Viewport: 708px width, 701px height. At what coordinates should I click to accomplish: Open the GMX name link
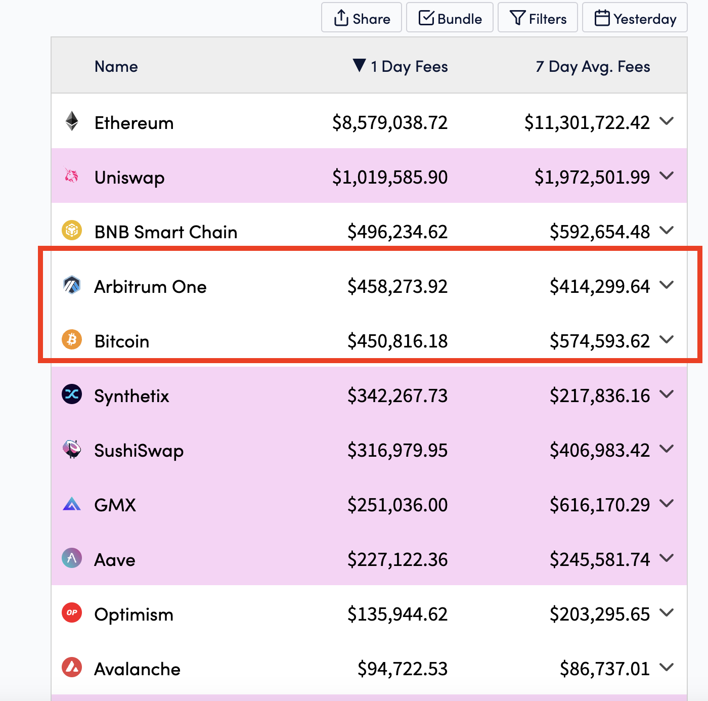coord(115,505)
